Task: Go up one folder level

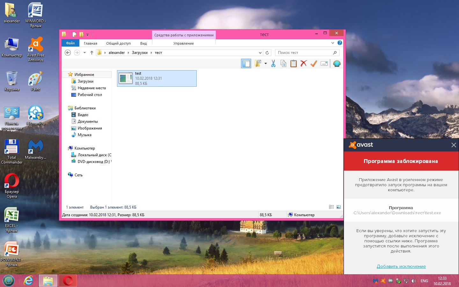Action: pos(92,53)
